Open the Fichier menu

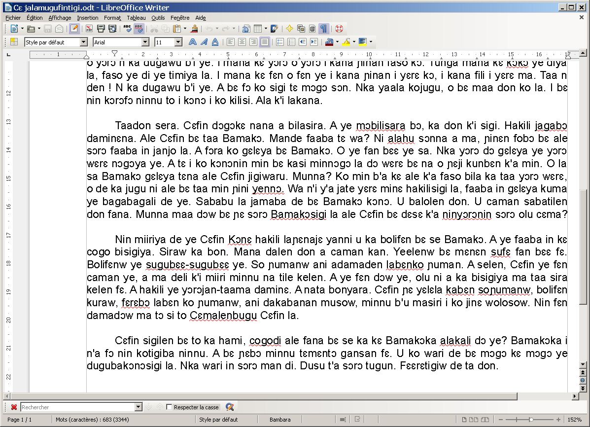[x=13, y=18]
